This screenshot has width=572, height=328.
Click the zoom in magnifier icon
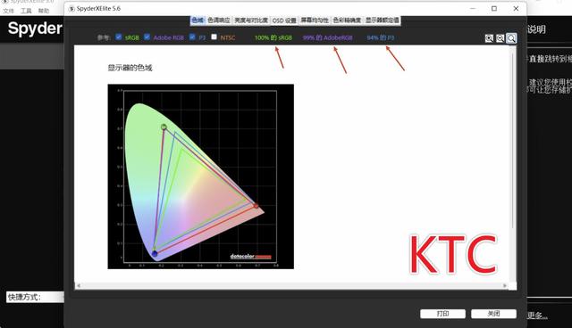point(489,38)
